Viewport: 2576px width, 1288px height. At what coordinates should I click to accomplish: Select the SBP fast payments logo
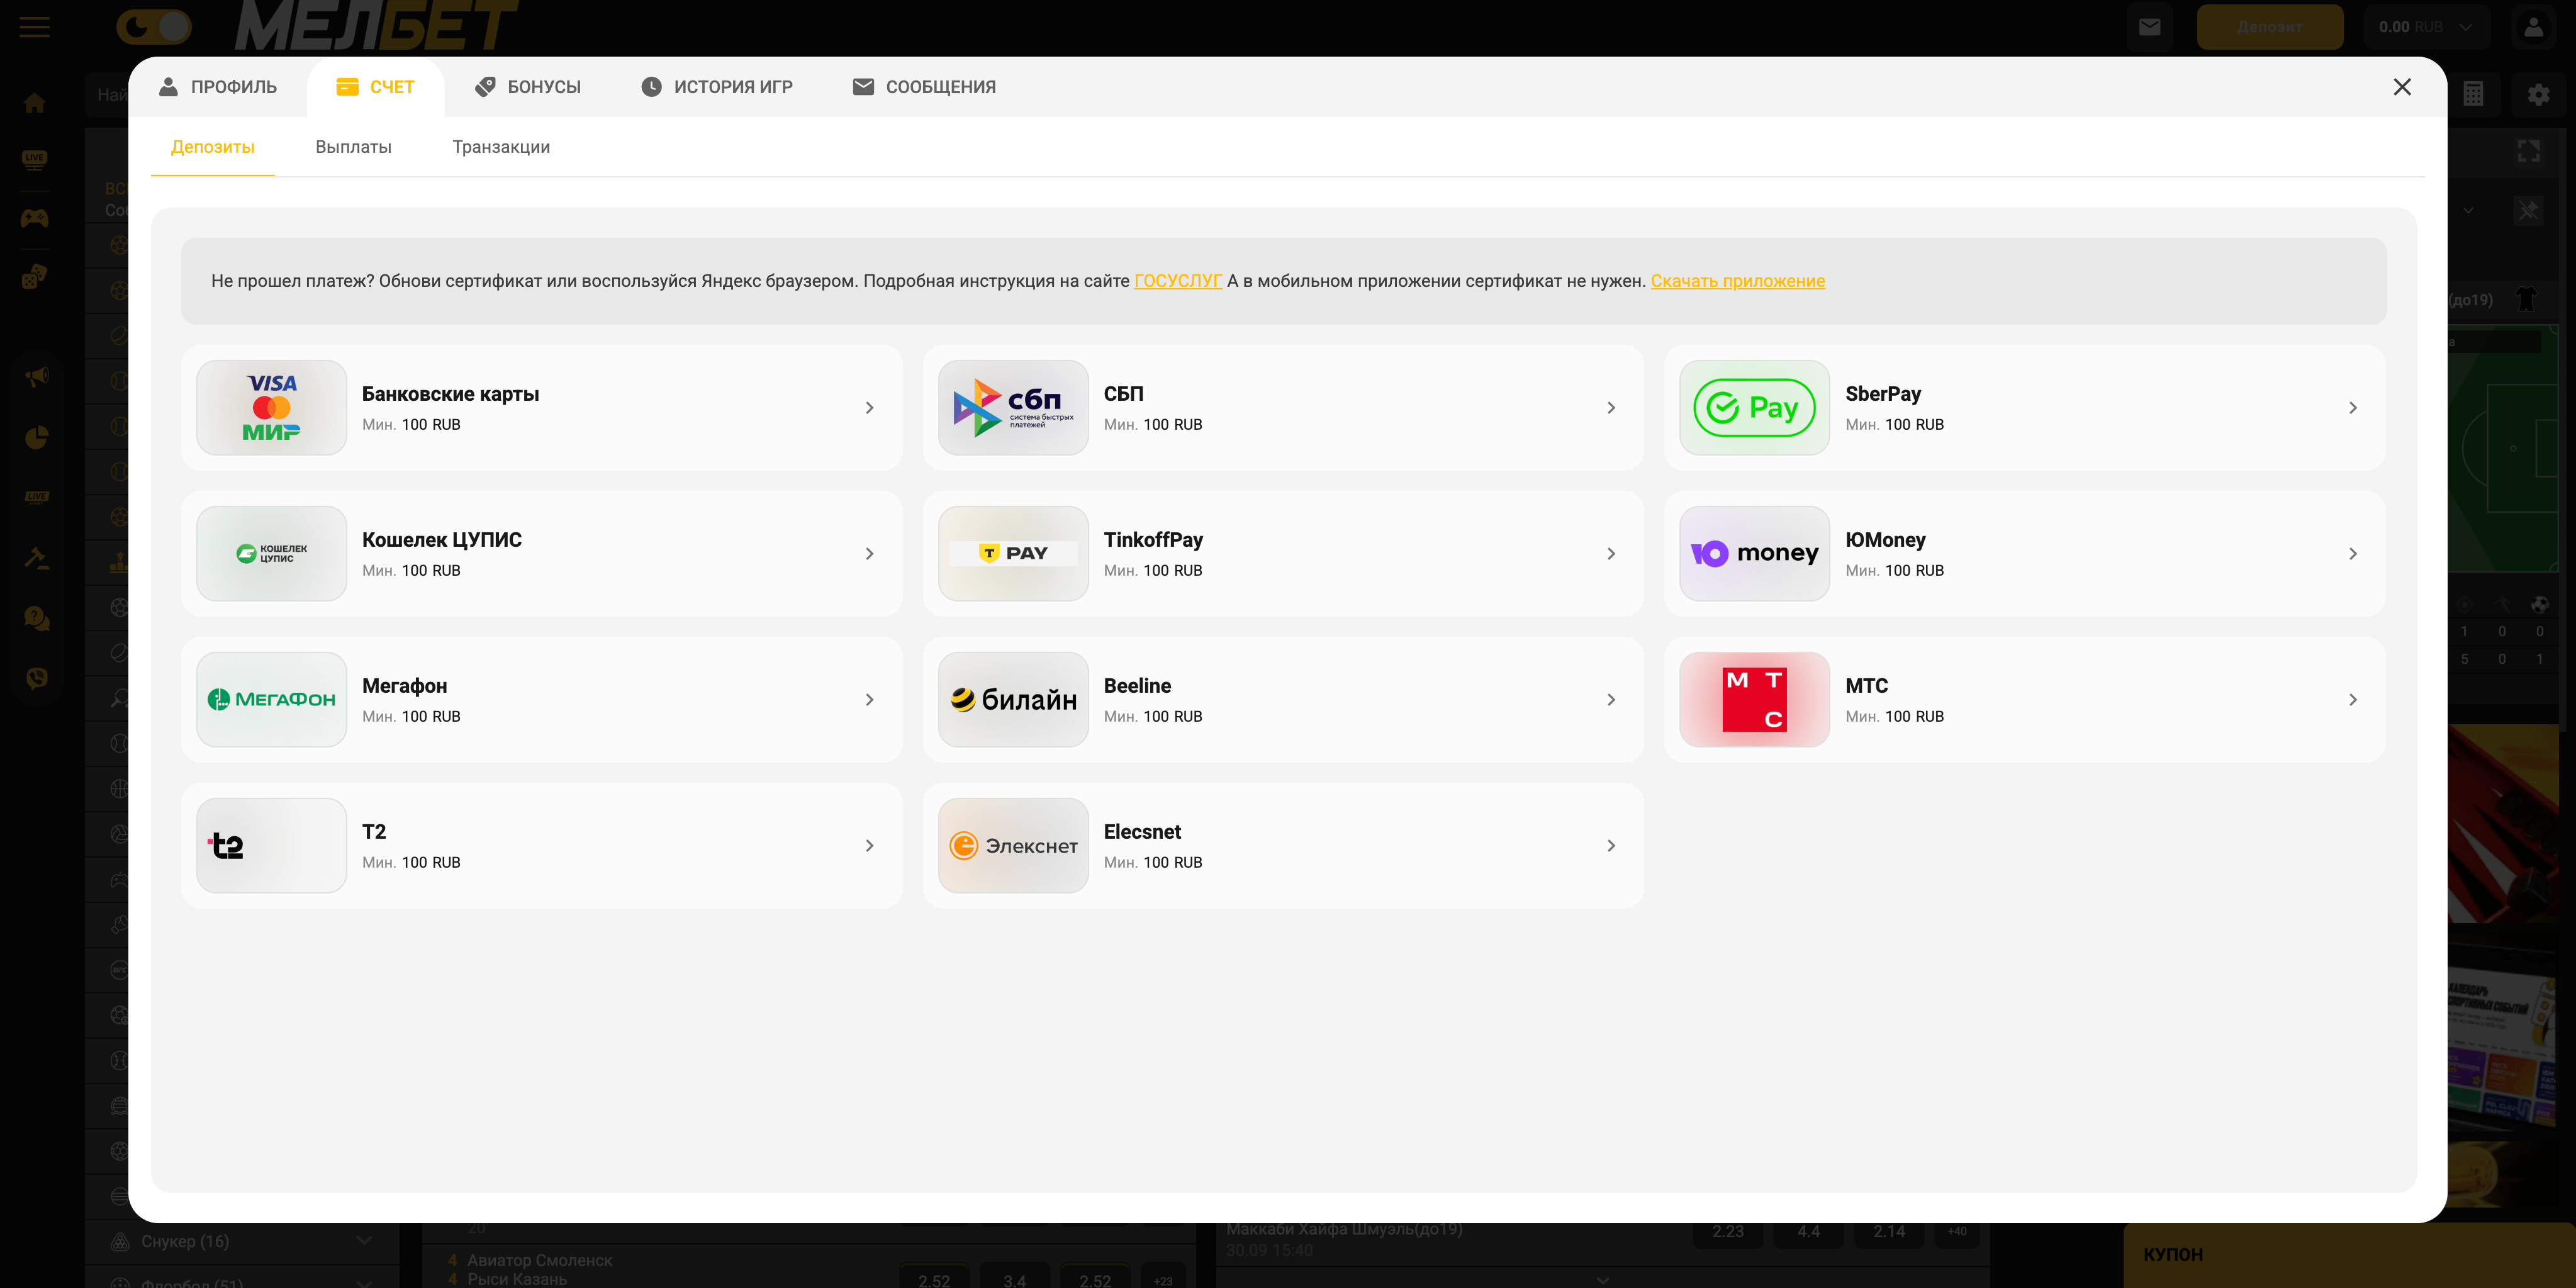(x=1012, y=408)
